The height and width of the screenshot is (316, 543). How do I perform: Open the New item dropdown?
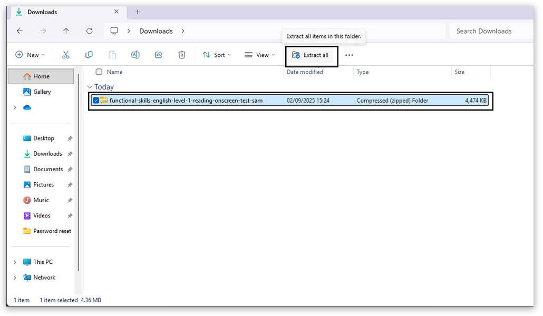30,55
